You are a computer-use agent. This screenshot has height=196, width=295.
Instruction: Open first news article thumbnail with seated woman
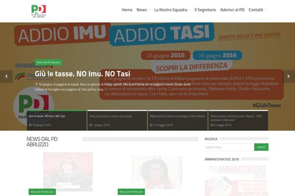pos(68,171)
